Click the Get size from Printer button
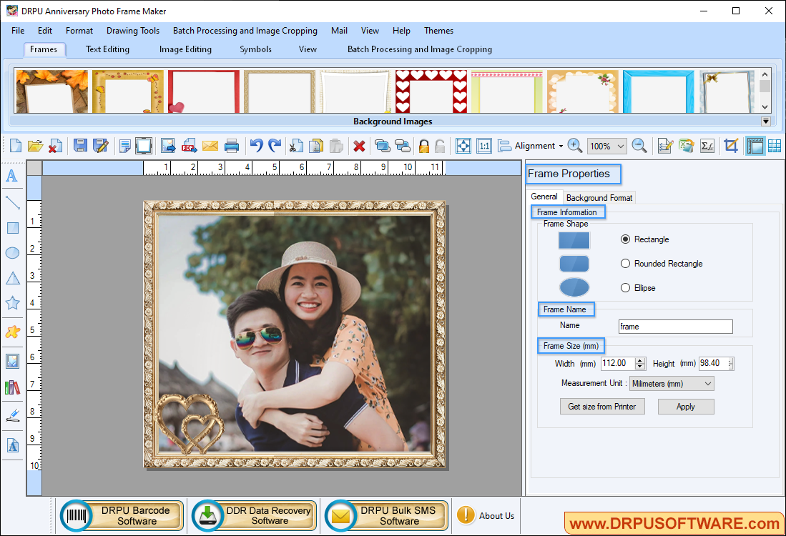The height and width of the screenshot is (536, 786). coord(601,407)
